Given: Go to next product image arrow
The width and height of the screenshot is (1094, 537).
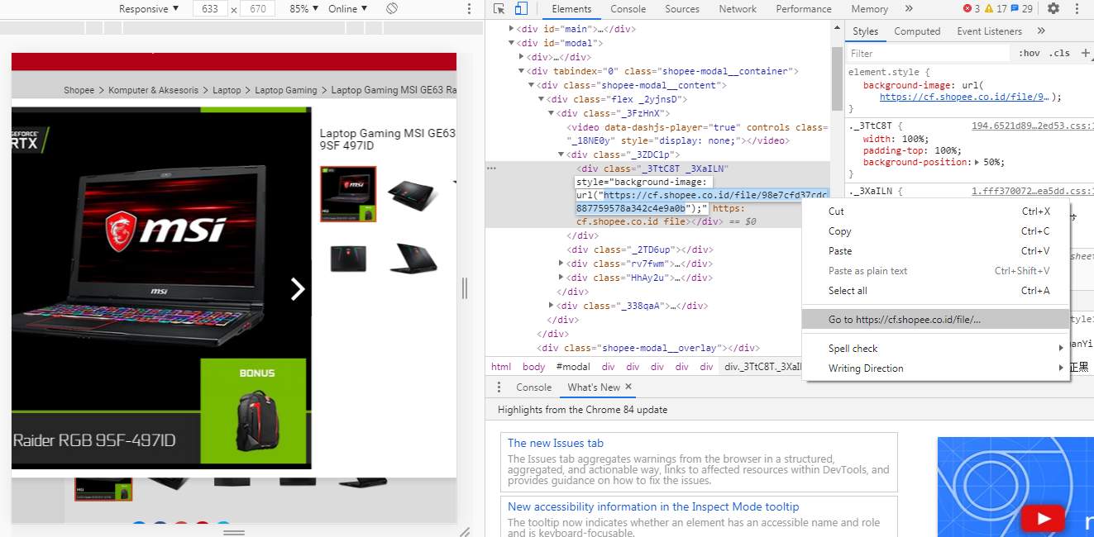Looking at the screenshot, I should pyautogui.click(x=298, y=288).
